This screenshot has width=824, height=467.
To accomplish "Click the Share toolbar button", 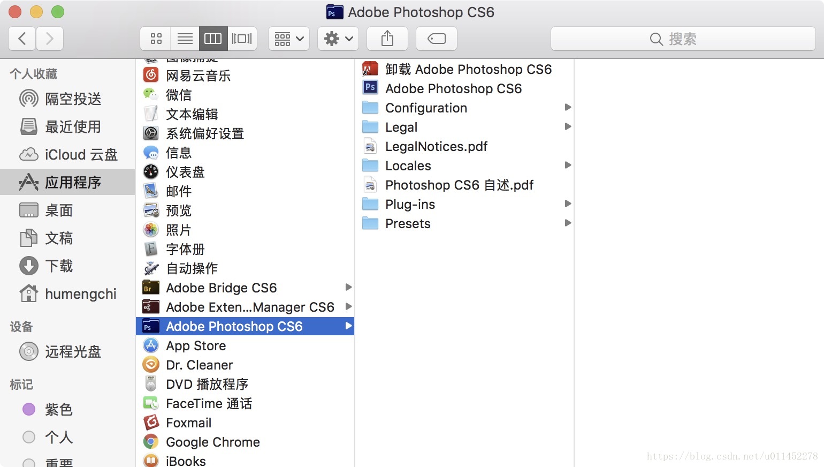I will point(387,39).
